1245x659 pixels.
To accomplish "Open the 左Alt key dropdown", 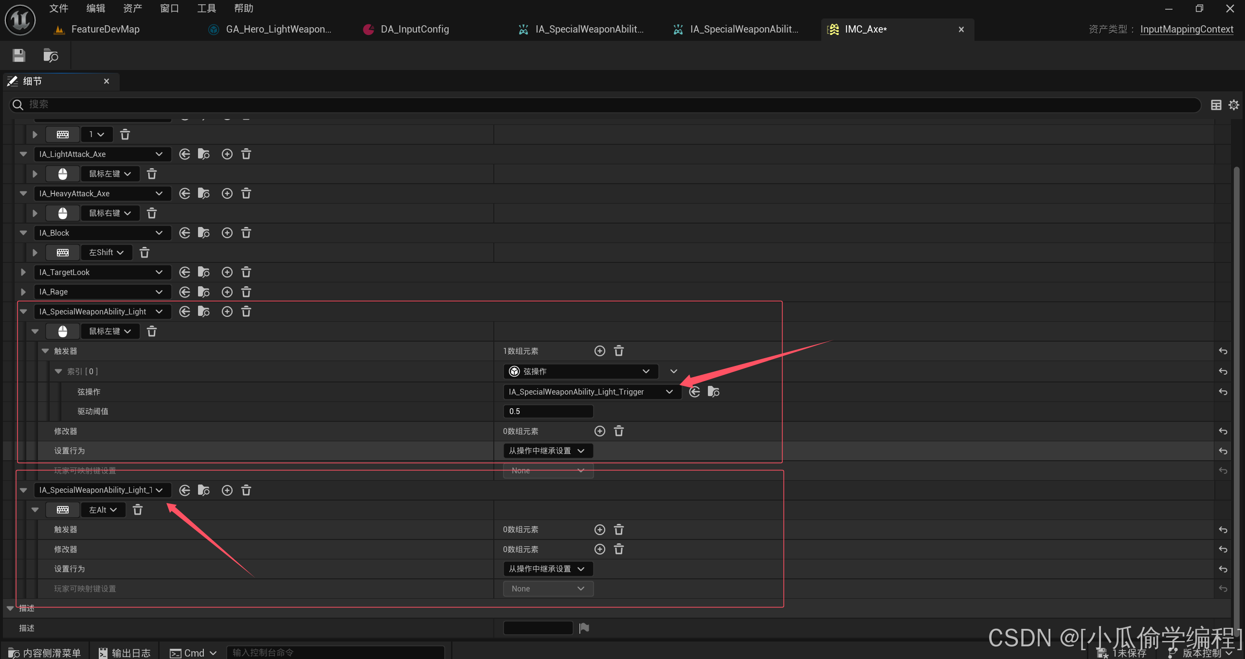I will coord(103,510).
